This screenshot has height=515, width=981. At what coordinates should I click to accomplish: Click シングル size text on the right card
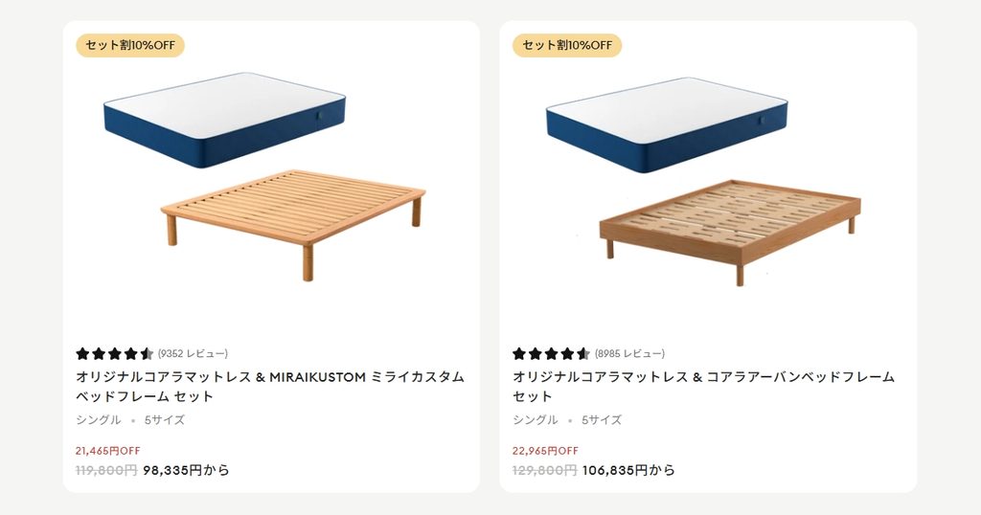pyautogui.click(x=535, y=420)
